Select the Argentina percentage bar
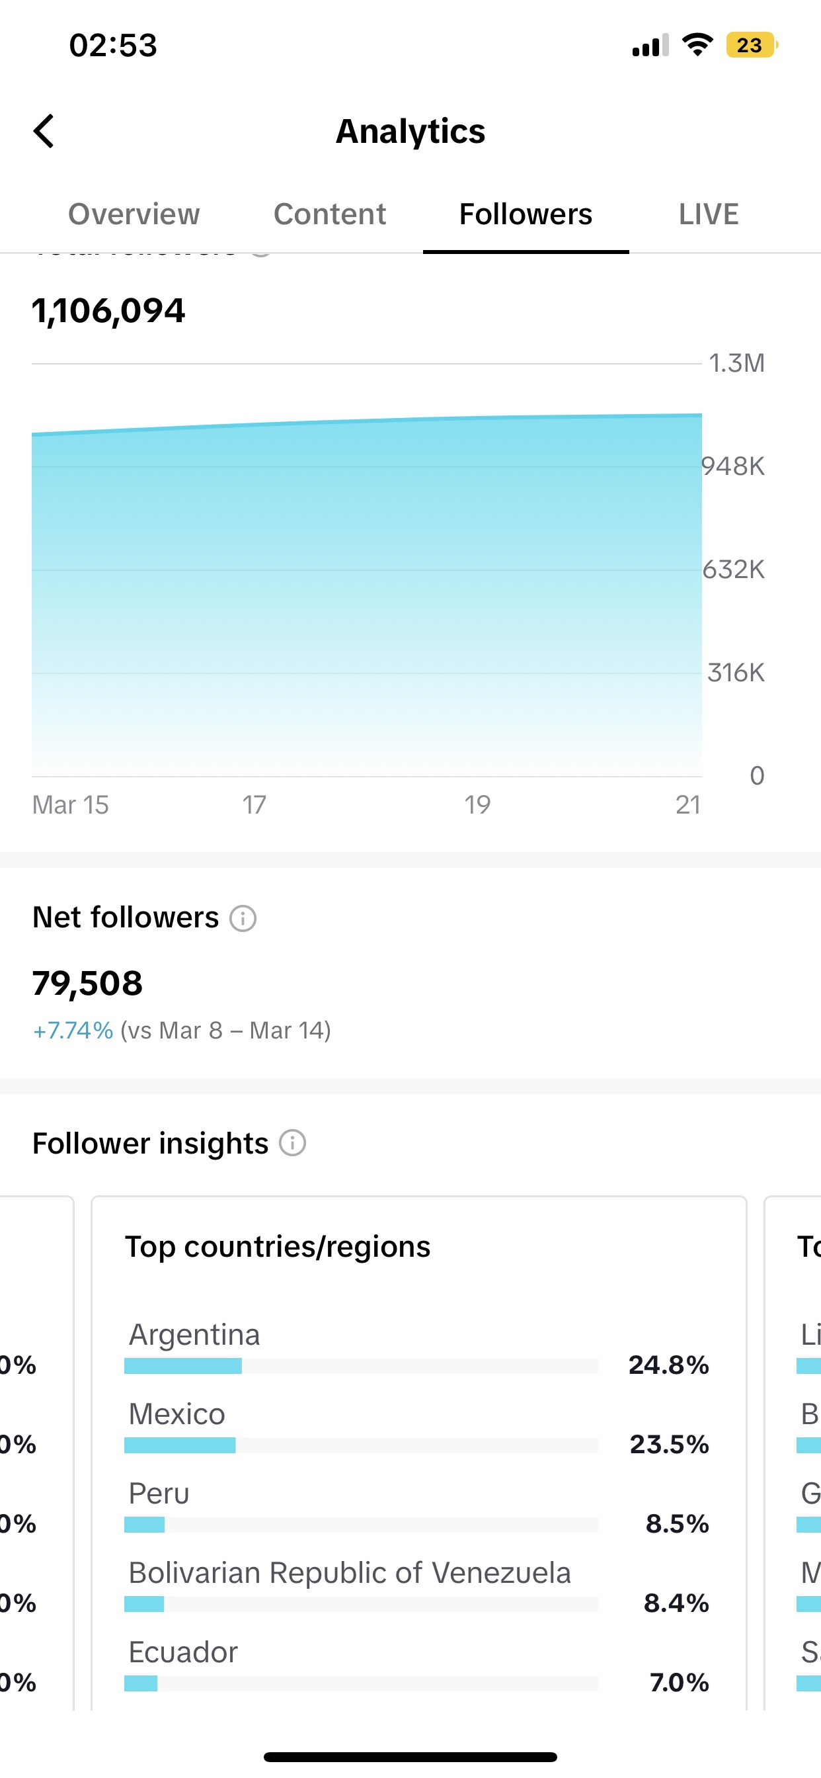 coord(361,1366)
